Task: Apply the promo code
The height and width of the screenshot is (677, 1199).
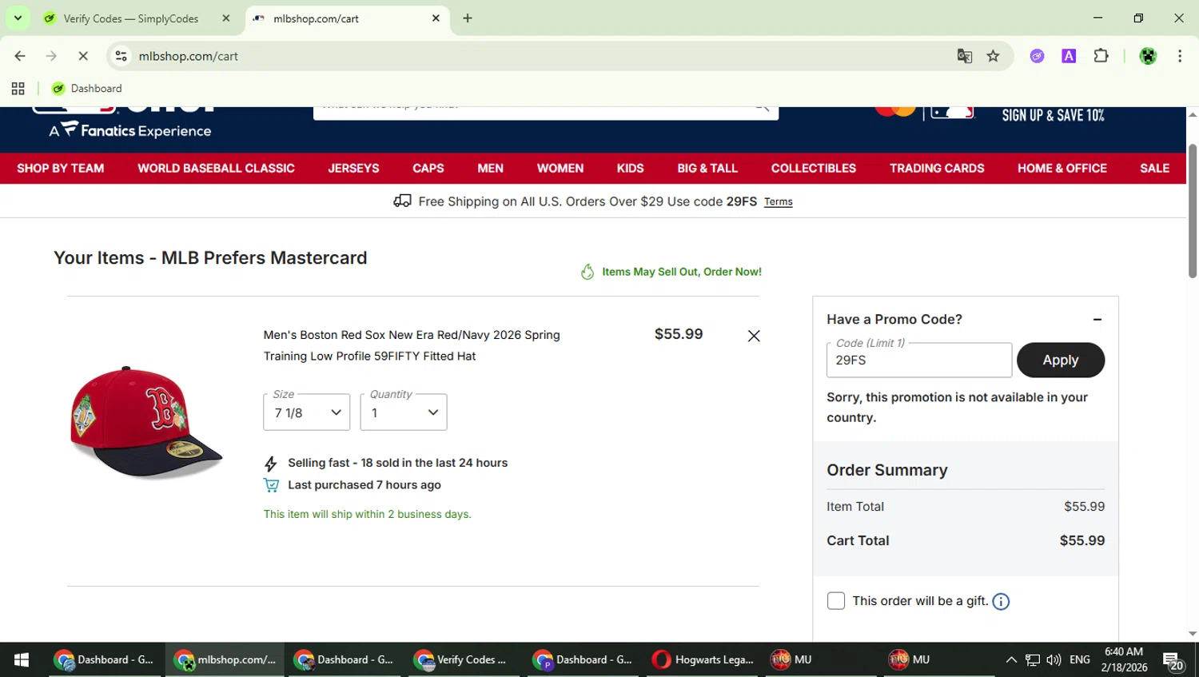Action: (1061, 360)
